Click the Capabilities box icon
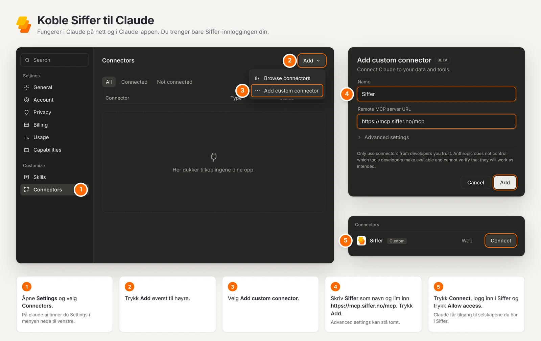541x341 pixels. pos(26,150)
